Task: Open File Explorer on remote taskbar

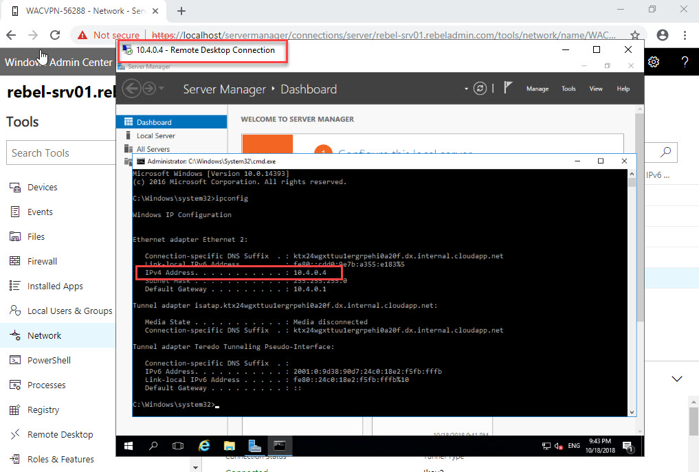Action: coord(229,446)
